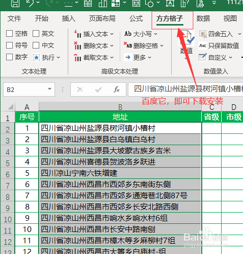Click the 省级 header cell
The width and height of the screenshot is (243, 254).
[x=211, y=117]
